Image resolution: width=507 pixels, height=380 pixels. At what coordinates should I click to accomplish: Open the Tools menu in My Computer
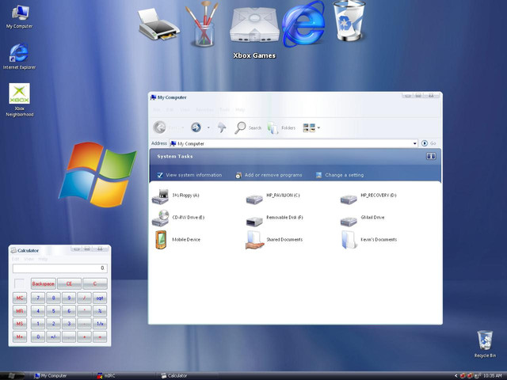coord(224,110)
